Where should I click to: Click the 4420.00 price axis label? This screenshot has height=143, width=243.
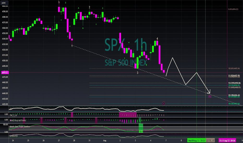tap(5, 104)
